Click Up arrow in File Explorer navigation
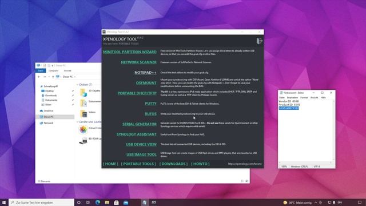The width and height of the screenshot is (366, 206). click(x=53, y=77)
